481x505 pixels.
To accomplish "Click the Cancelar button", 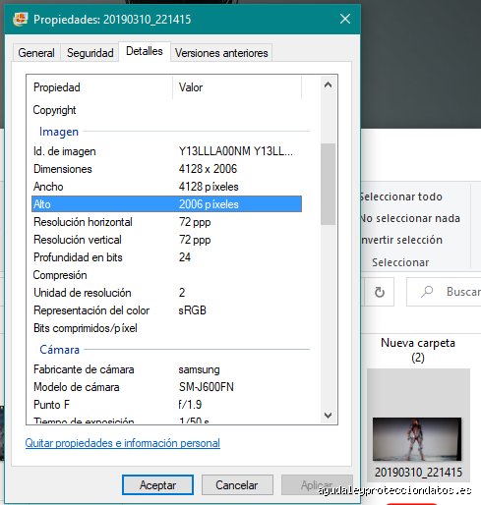I will (237, 485).
